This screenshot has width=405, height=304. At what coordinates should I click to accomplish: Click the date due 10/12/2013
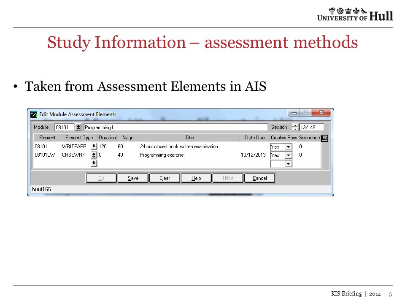(x=253, y=155)
